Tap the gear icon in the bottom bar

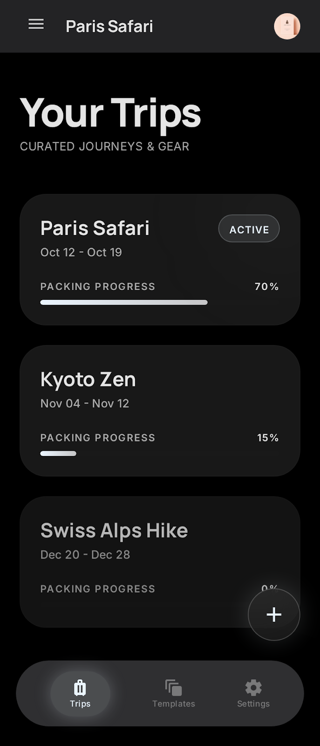(253, 687)
